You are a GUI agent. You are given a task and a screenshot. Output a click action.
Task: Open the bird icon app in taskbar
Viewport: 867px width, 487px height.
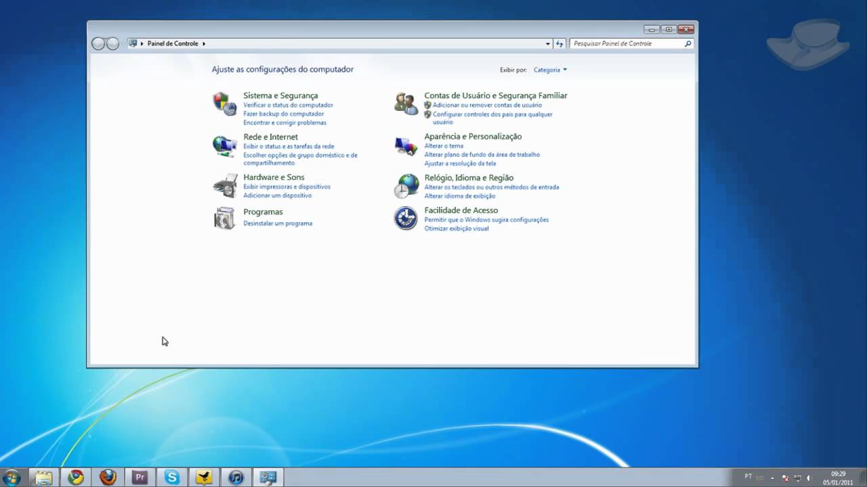pyautogui.click(x=204, y=478)
